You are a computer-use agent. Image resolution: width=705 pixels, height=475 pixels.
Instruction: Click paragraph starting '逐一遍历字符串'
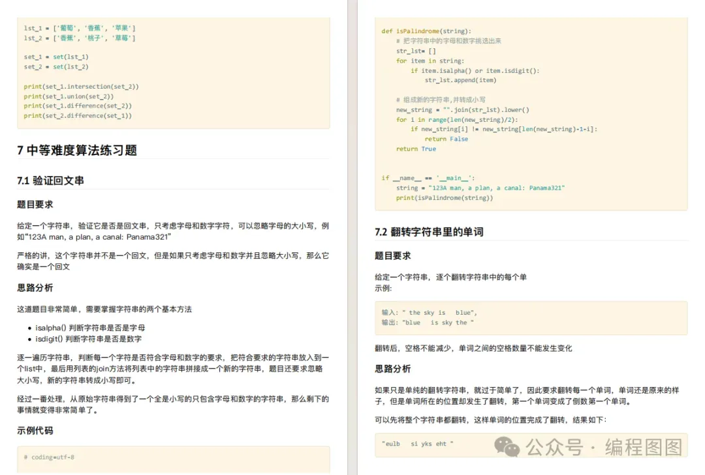pyautogui.click(x=173, y=369)
